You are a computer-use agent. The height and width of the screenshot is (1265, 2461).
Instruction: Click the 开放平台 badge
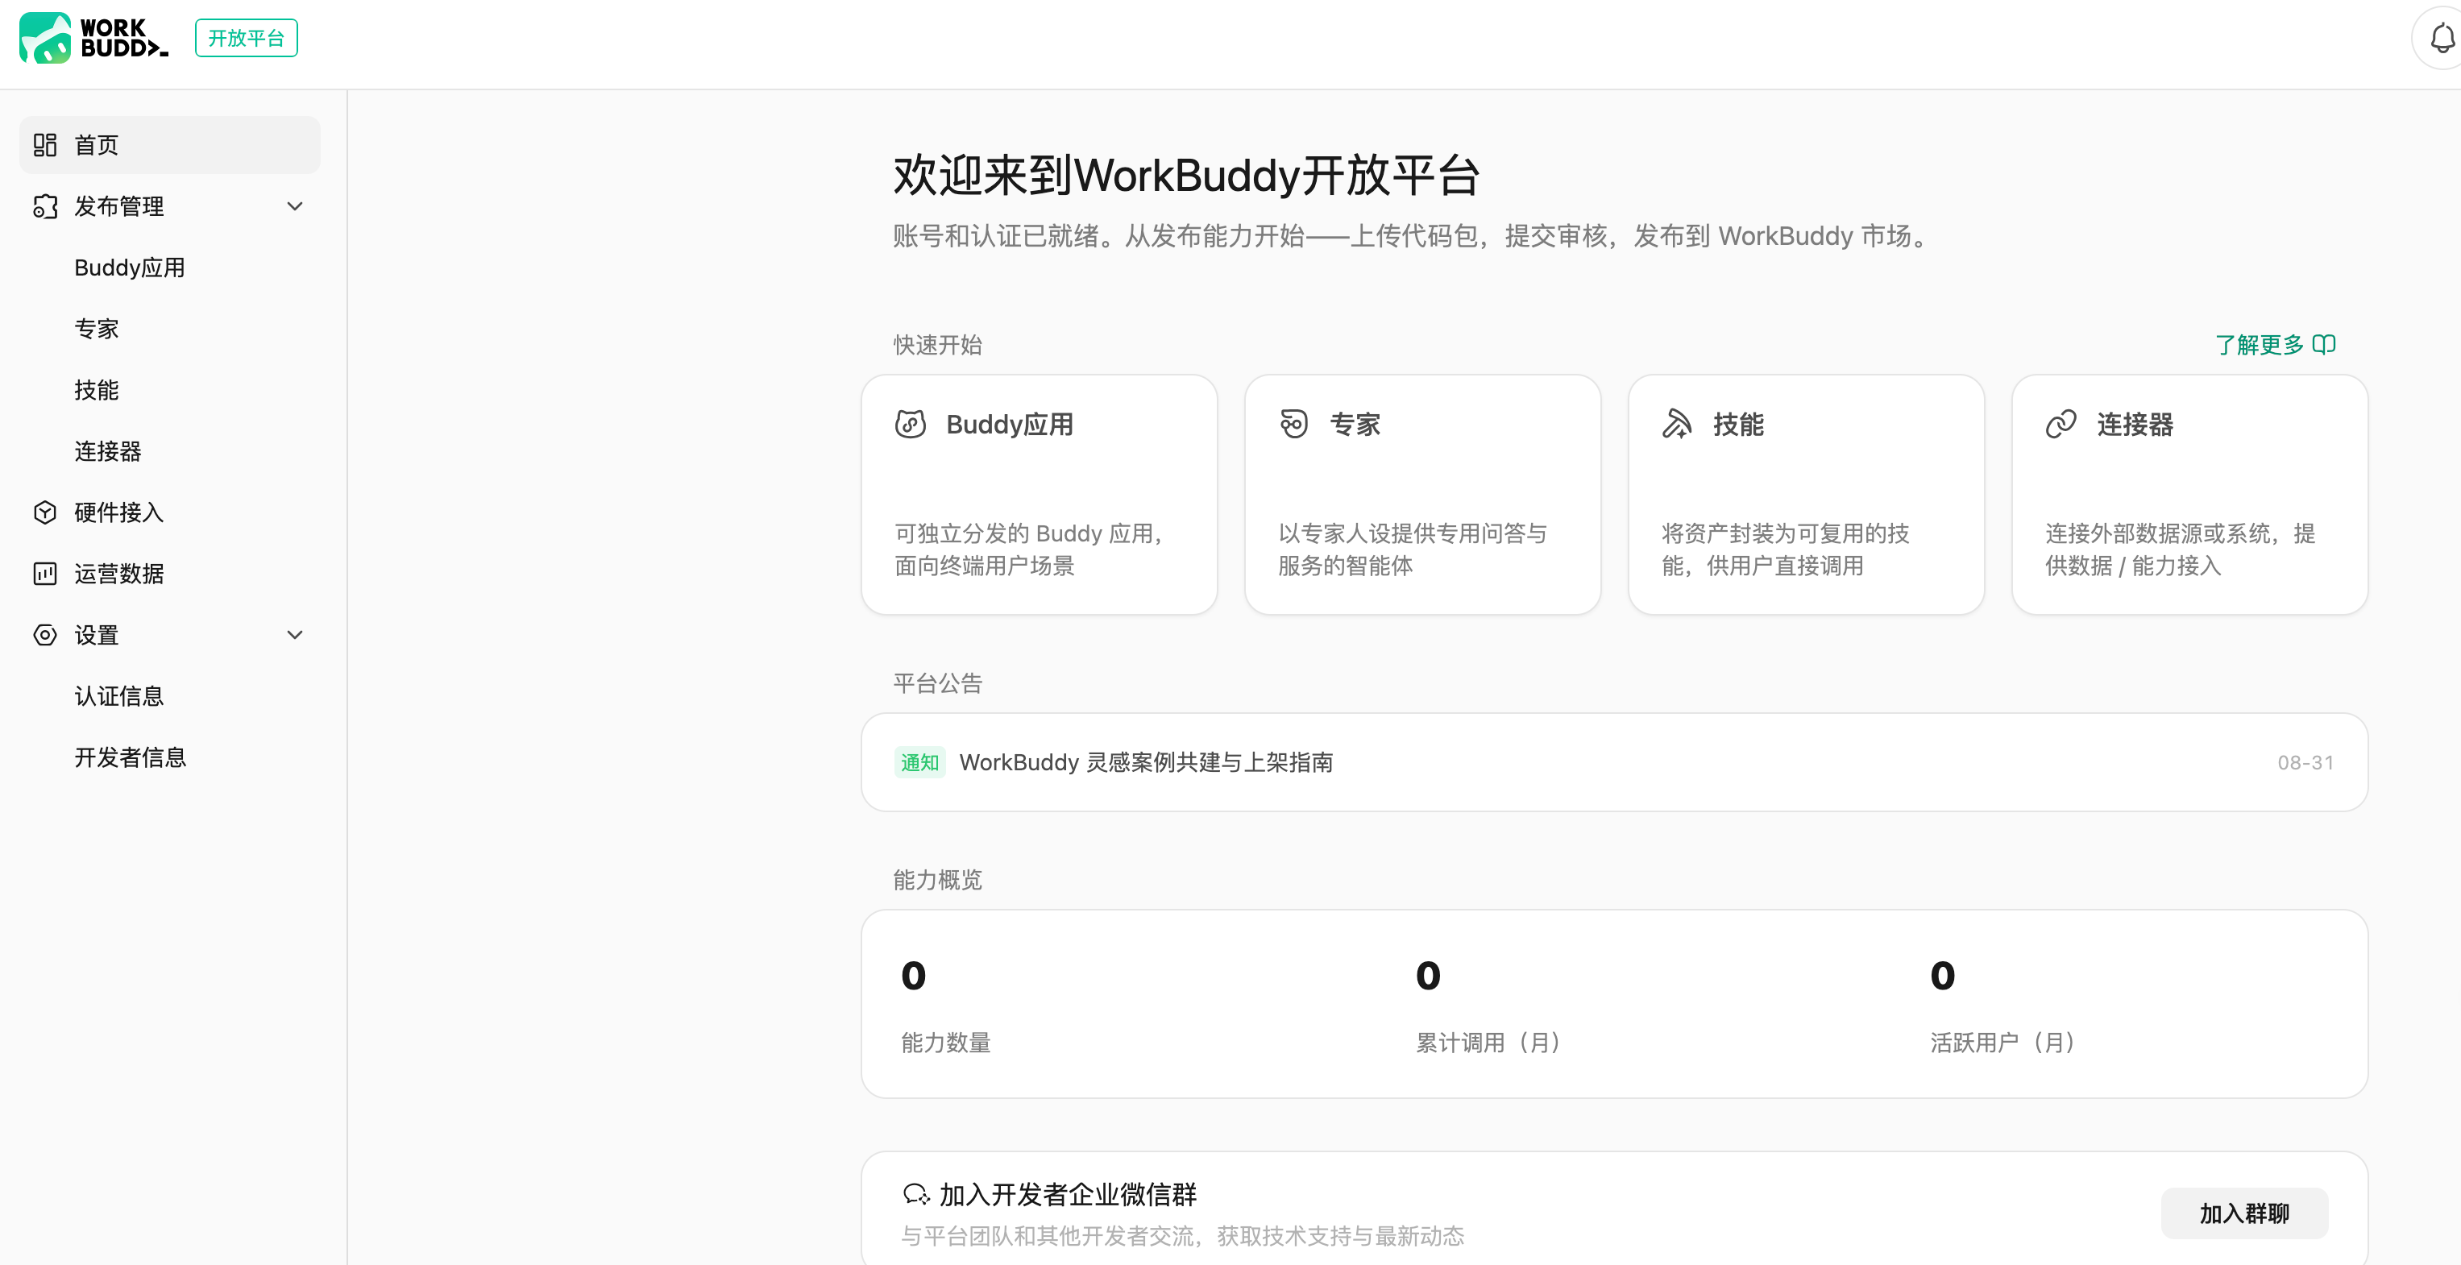pyautogui.click(x=247, y=38)
